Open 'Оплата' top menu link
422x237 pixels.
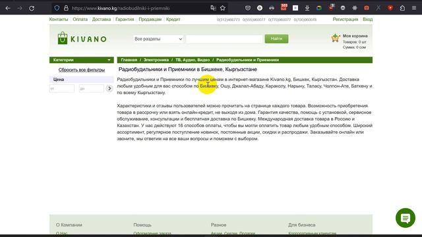pyautogui.click(x=80, y=19)
